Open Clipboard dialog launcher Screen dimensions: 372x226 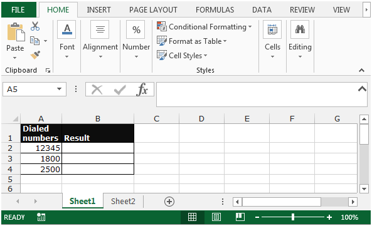48,70
